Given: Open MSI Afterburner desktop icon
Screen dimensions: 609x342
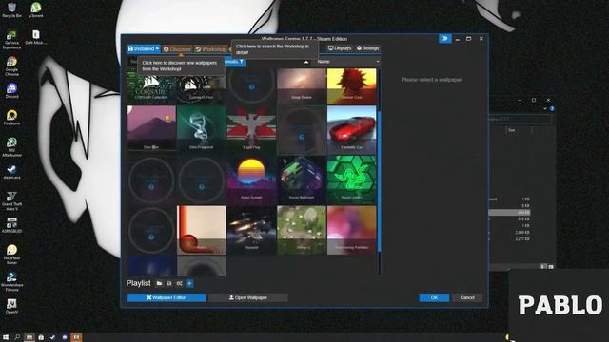Looking at the screenshot, I should 11,147.
